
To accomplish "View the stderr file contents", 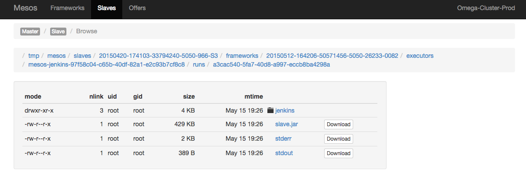I will point(283,139).
